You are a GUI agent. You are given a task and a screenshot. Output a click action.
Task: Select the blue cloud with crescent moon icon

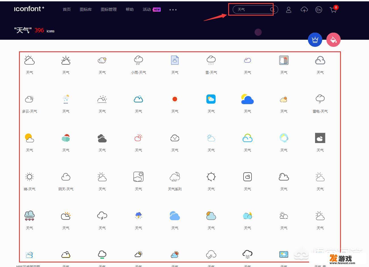tap(248, 216)
